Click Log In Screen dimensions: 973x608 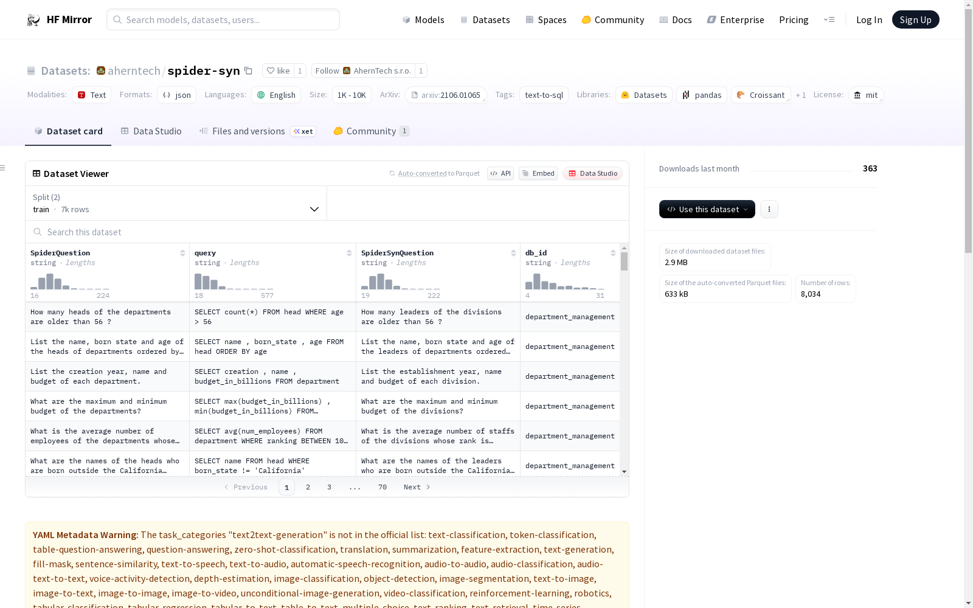(x=869, y=19)
